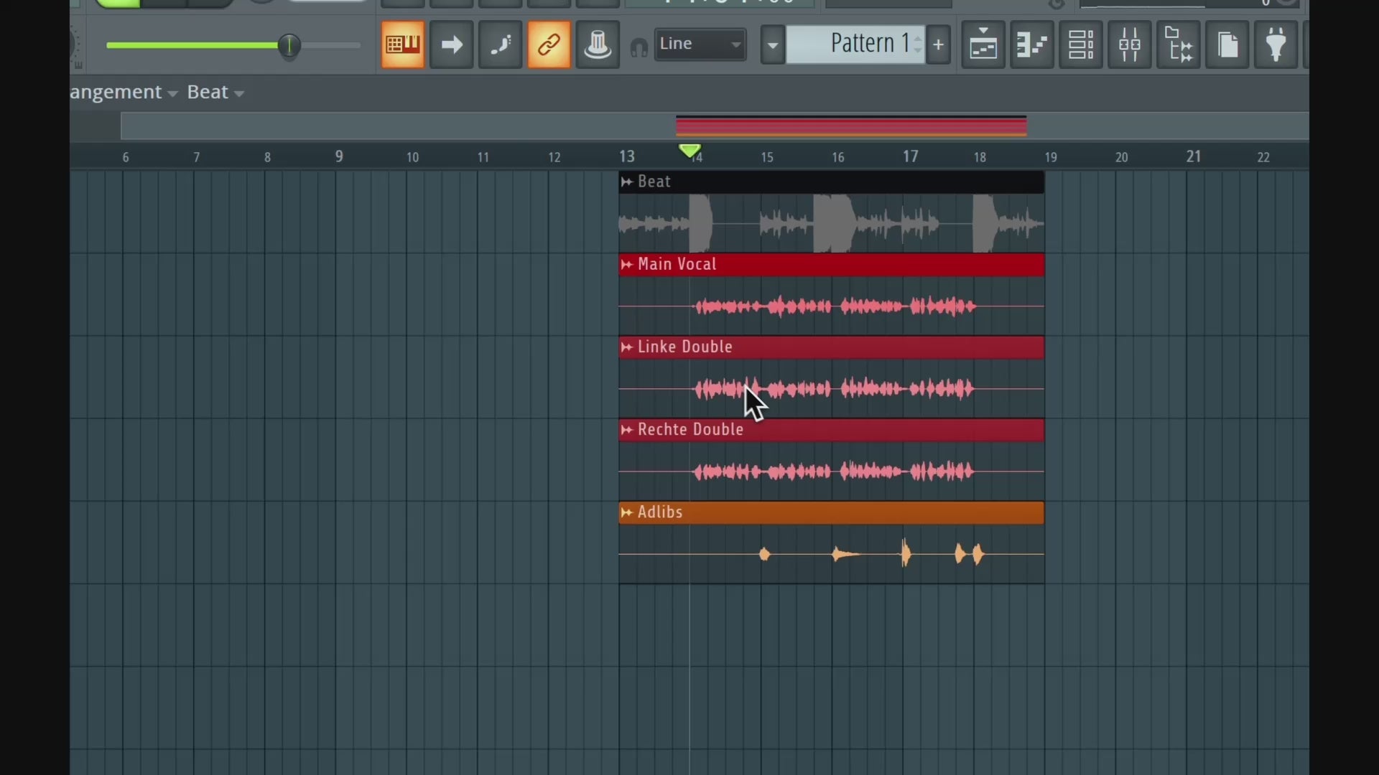This screenshot has width=1379, height=775.
Task: Add new pattern with plus button
Action: coord(938,45)
